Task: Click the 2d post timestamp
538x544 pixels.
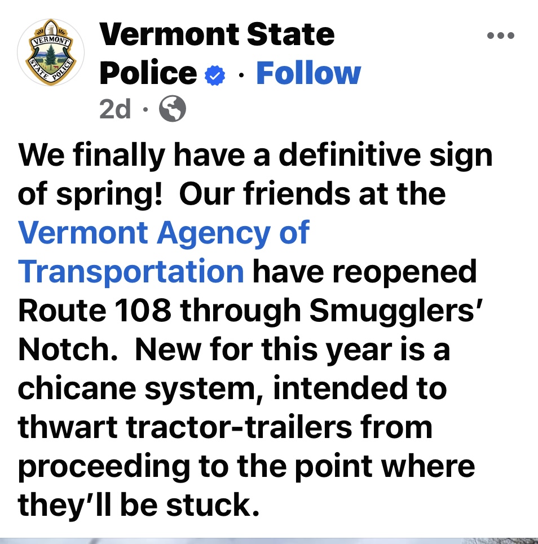Action: tap(115, 109)
